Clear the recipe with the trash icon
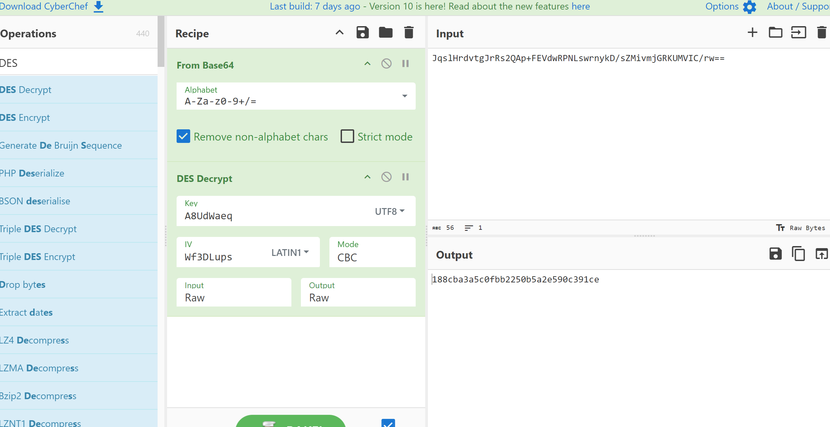This screenshot has width=830, height=427. pyautogui.click(x=409, y=33)
